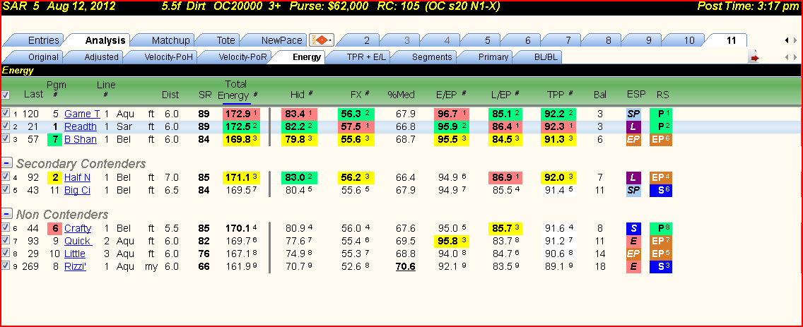
Task: Toggle the select-all checkbox in the header
Action: point(5,95)
